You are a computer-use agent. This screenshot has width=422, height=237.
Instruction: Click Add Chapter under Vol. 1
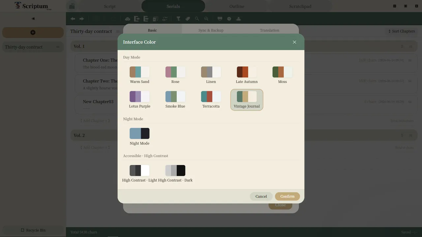tap(95, 121)
